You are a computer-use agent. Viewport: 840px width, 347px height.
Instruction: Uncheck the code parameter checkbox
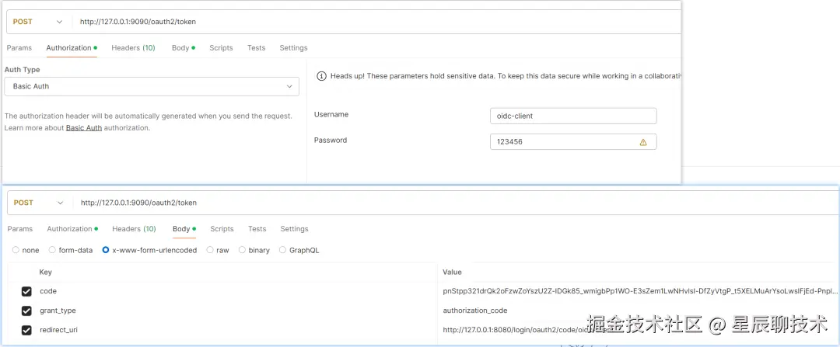coord(26,291)
